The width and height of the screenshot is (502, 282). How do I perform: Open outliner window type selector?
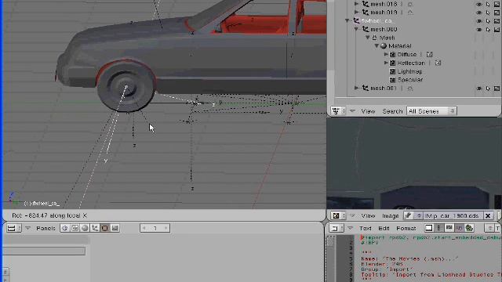tap(338, 111)
